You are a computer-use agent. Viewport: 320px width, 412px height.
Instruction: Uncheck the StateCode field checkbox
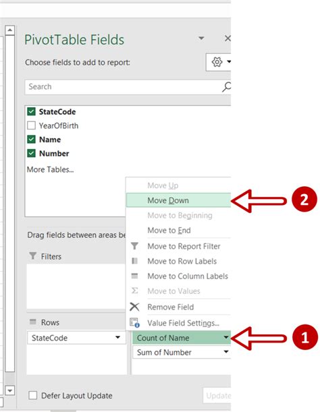tap(31, 112)
